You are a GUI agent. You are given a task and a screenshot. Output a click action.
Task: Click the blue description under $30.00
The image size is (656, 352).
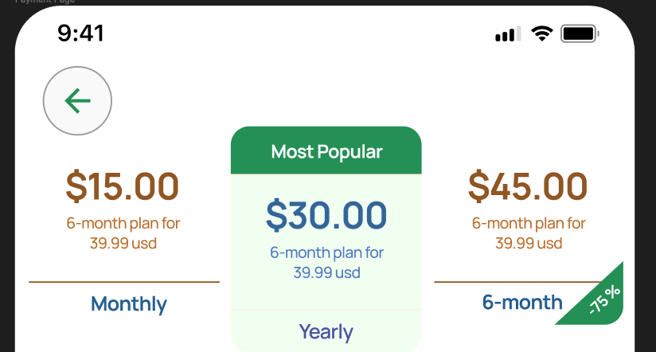pos(326,262)
